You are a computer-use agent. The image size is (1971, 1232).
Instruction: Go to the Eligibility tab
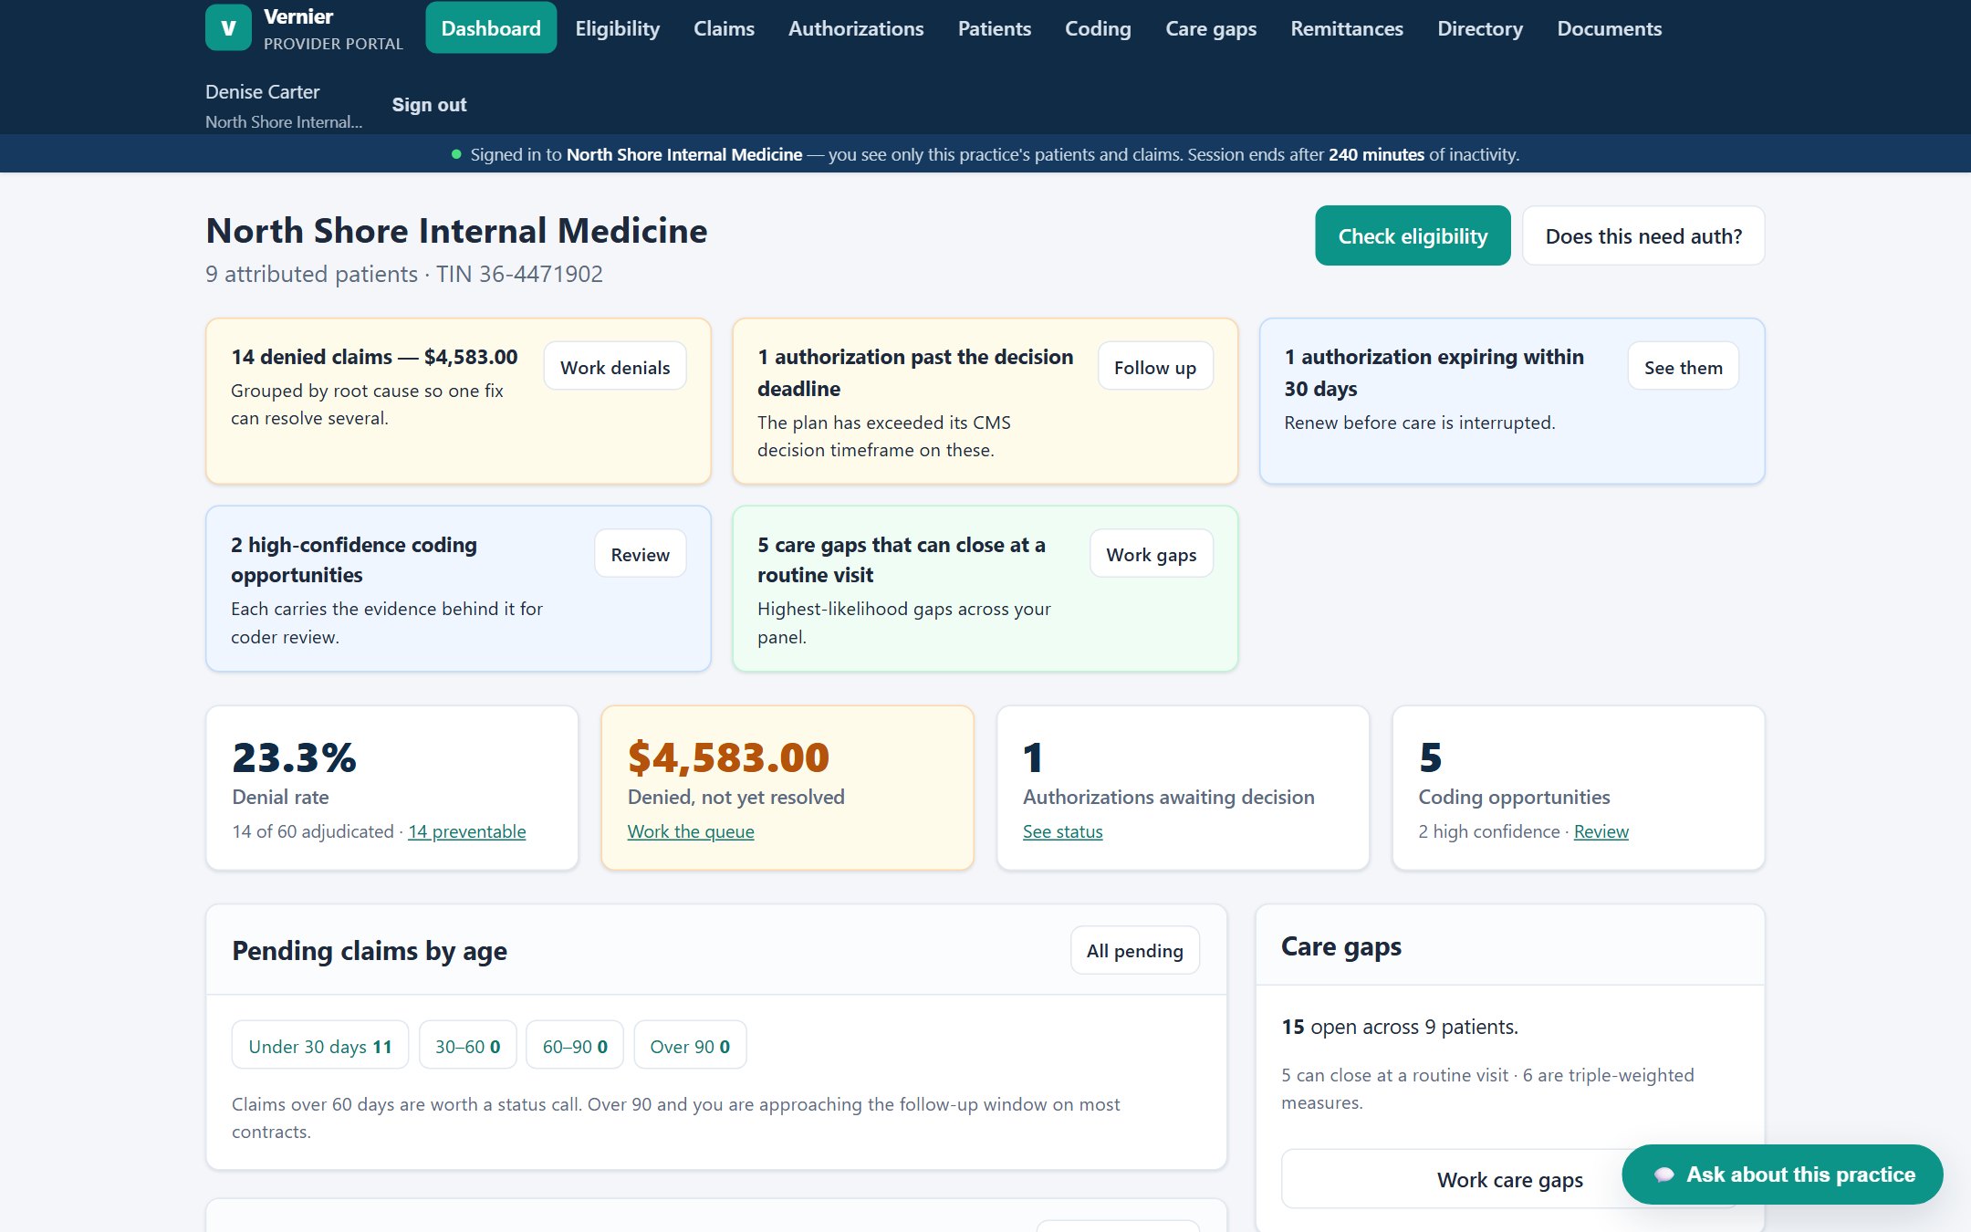pos(618,28)
